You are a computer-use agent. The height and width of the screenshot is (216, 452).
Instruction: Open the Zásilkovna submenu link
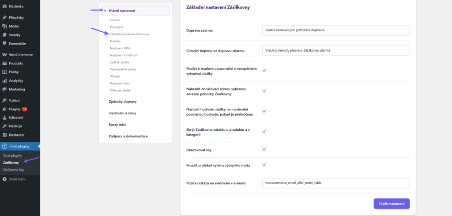tap(11, 163)
